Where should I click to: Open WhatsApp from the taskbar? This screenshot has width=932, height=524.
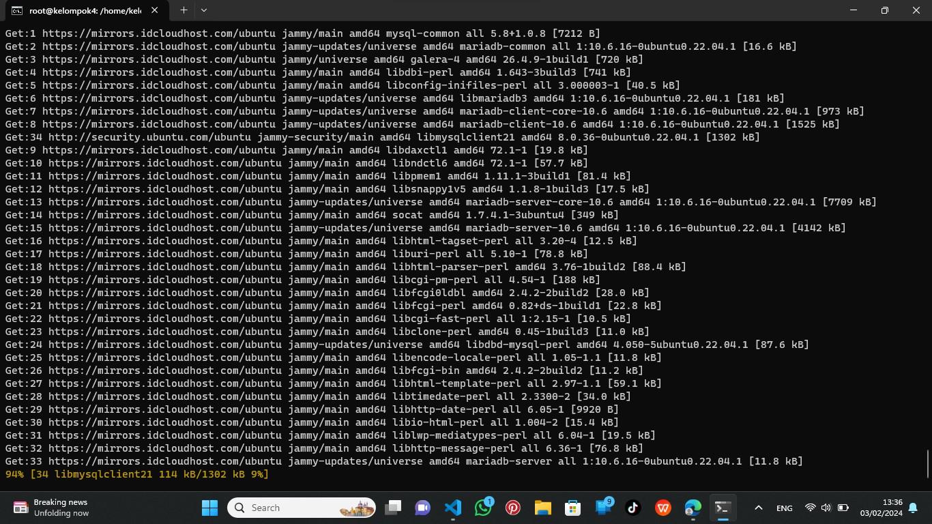[x=483, y=508]
